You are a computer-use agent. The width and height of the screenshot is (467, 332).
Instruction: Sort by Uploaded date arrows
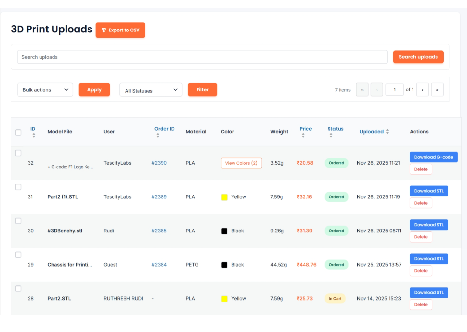[387, 132]
